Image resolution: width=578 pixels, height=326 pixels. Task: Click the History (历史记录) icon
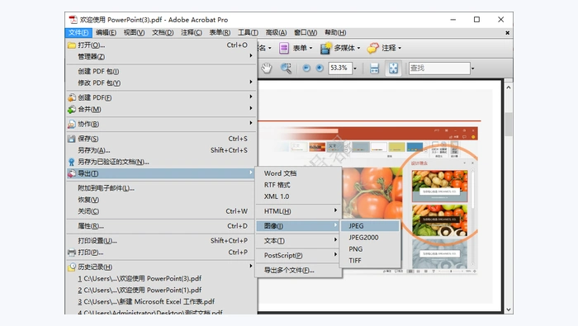[x=72, y=267]
